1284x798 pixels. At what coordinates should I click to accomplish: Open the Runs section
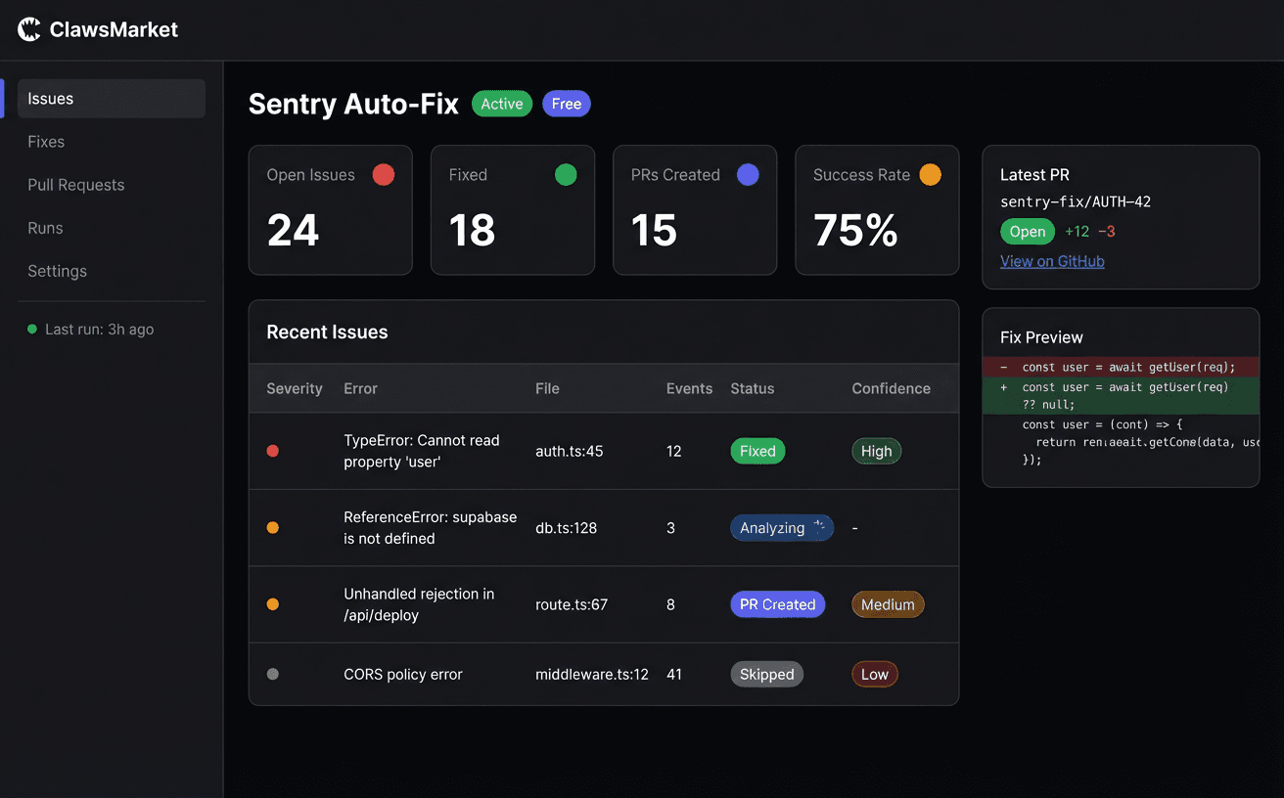click(x=45, y=227)
